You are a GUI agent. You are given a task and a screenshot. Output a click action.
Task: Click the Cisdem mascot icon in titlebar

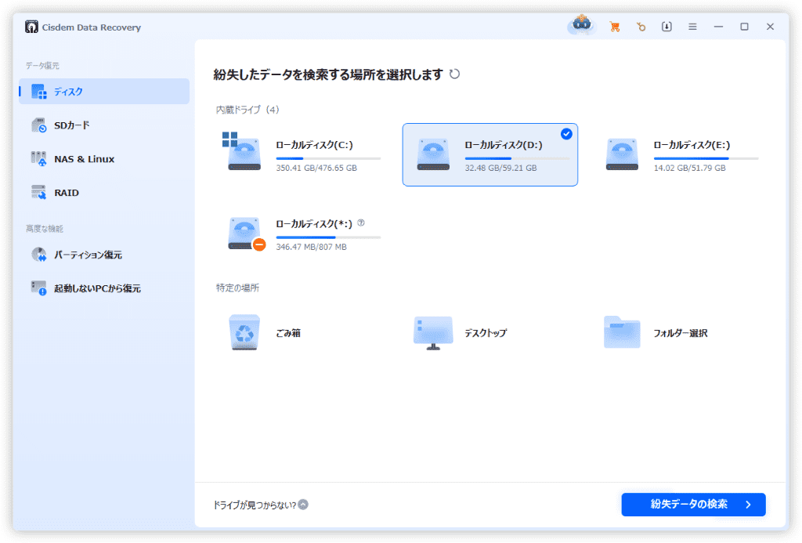(x=580, y=25)
